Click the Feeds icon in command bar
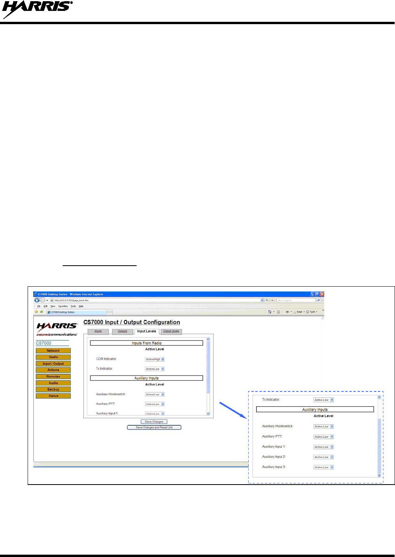The height and width of the screenshot is (557, 395). coord(278,312)
